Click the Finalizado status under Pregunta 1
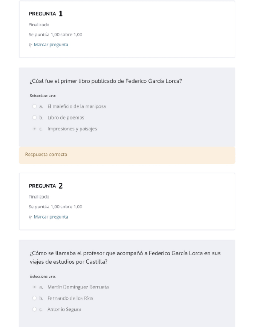 (x=39, y=25)
